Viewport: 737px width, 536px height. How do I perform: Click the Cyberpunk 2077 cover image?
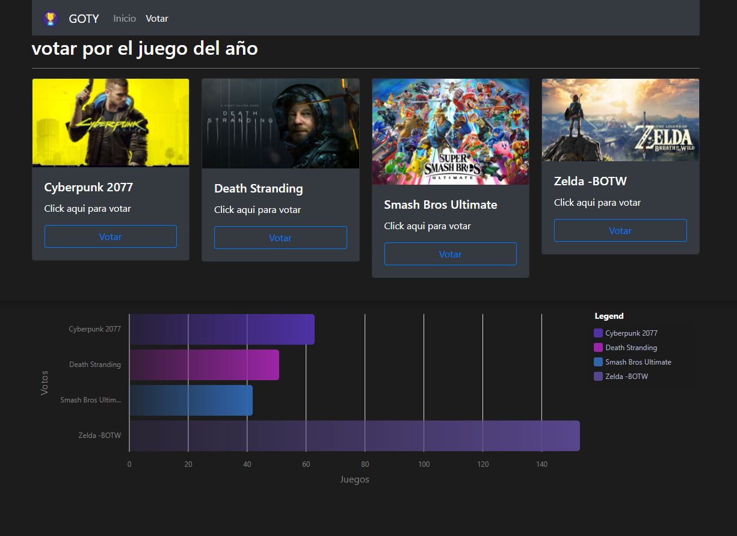111,123
